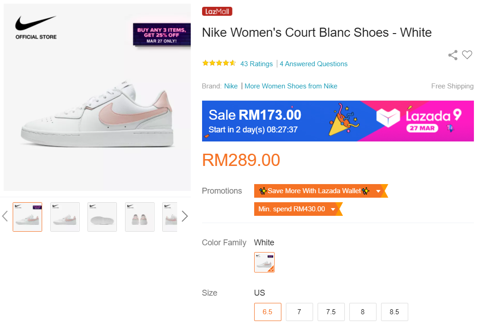The height and width of the screenshot is (326, 478).
Task: View the shoe sole thumbnail image
Action: tap(102, 217)
